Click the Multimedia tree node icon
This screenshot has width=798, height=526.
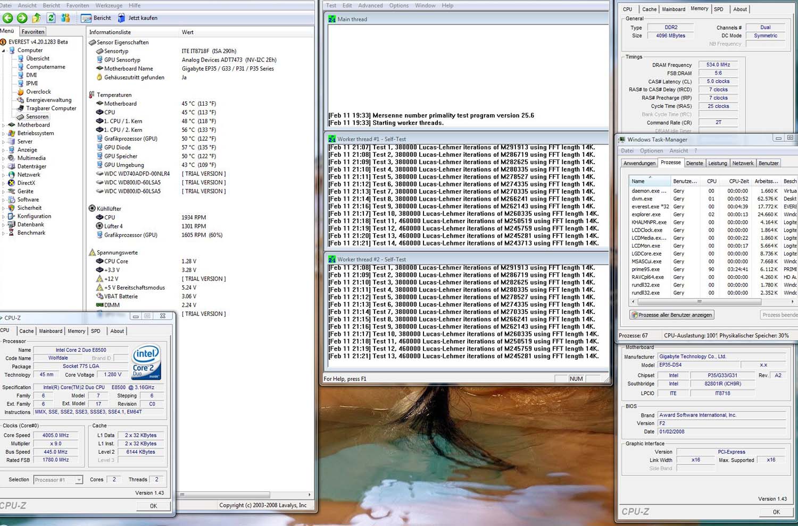[12, 158]
